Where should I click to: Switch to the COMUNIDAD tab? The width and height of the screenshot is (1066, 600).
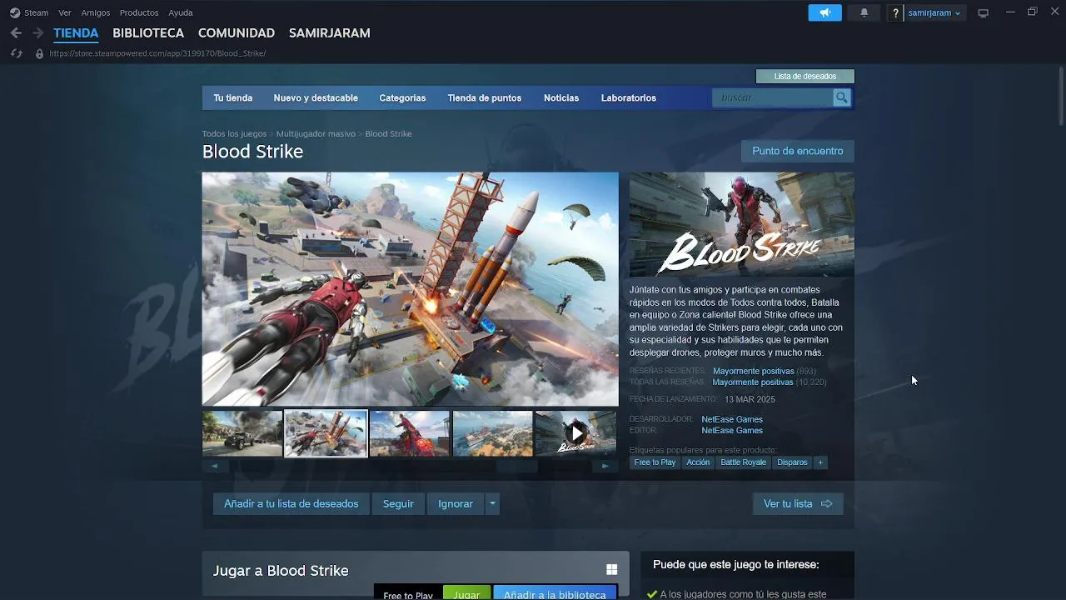[237, 32]
